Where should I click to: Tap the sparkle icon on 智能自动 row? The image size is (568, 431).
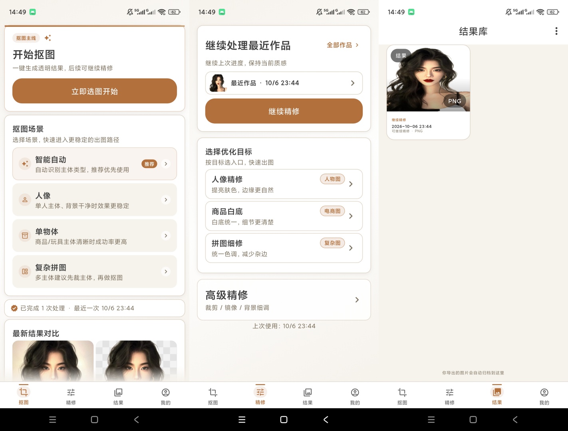(25, 164)
